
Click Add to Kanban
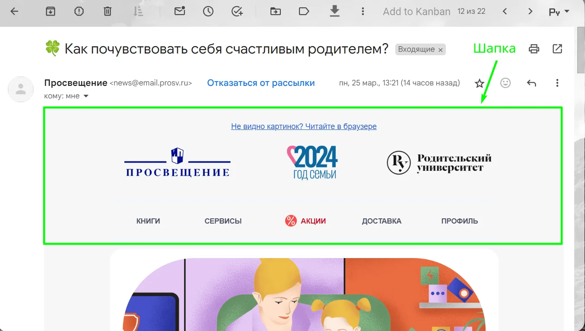pos(416,12)
